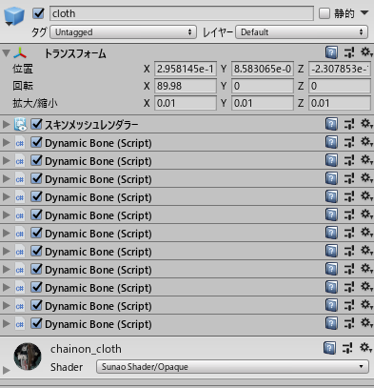374x388 pixels.
Task: Expand the chainon_cloth material properties foldout
Action: click(6, 370)
